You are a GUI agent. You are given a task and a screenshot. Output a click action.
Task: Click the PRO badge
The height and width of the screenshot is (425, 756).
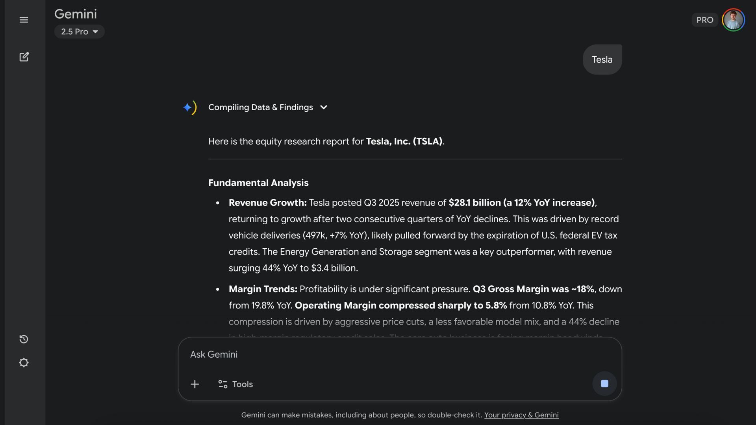[704, 20]
